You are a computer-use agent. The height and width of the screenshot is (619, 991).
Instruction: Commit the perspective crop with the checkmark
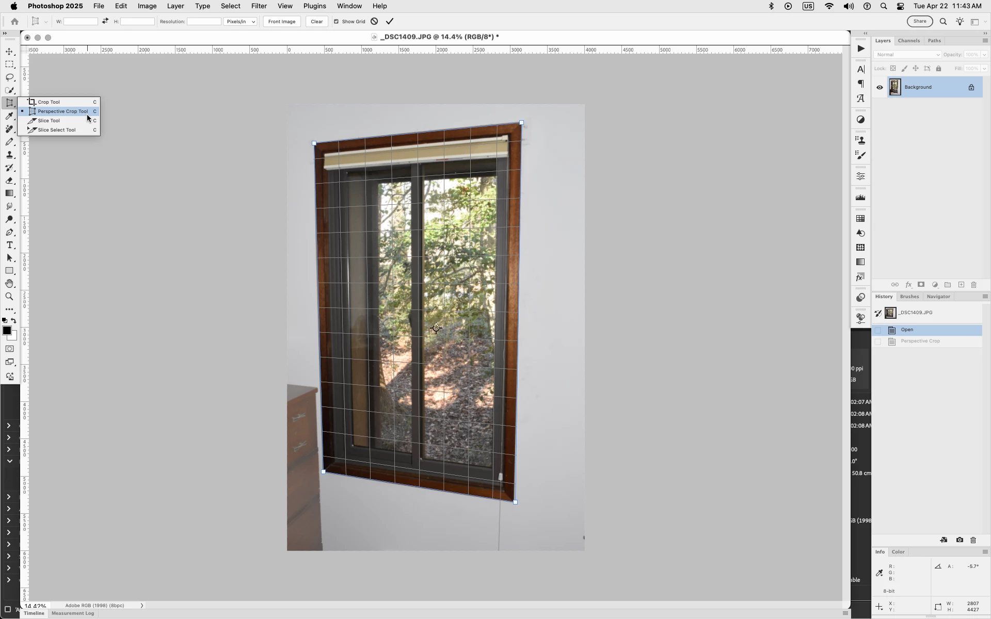pyautogui.click(x=390, y=21)
